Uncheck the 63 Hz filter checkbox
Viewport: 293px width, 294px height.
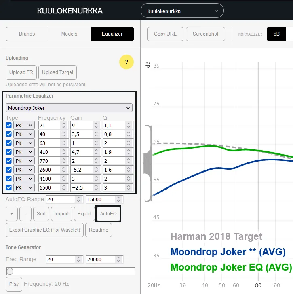8,143
